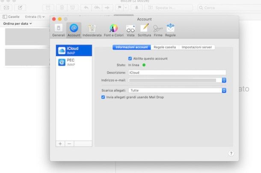Screen dimensions: 261x173
Task: Archive icon in Mail window toolbar
Action: tap(48, 8)
